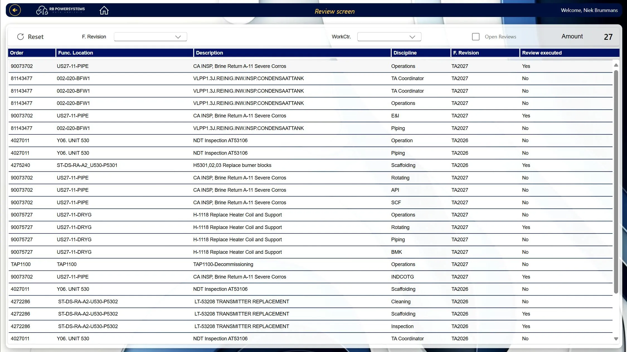This screenshot has width=627, height=352.
Task: Select 90073702 row with INDCOTG discipline
Action: pos(310,277)
